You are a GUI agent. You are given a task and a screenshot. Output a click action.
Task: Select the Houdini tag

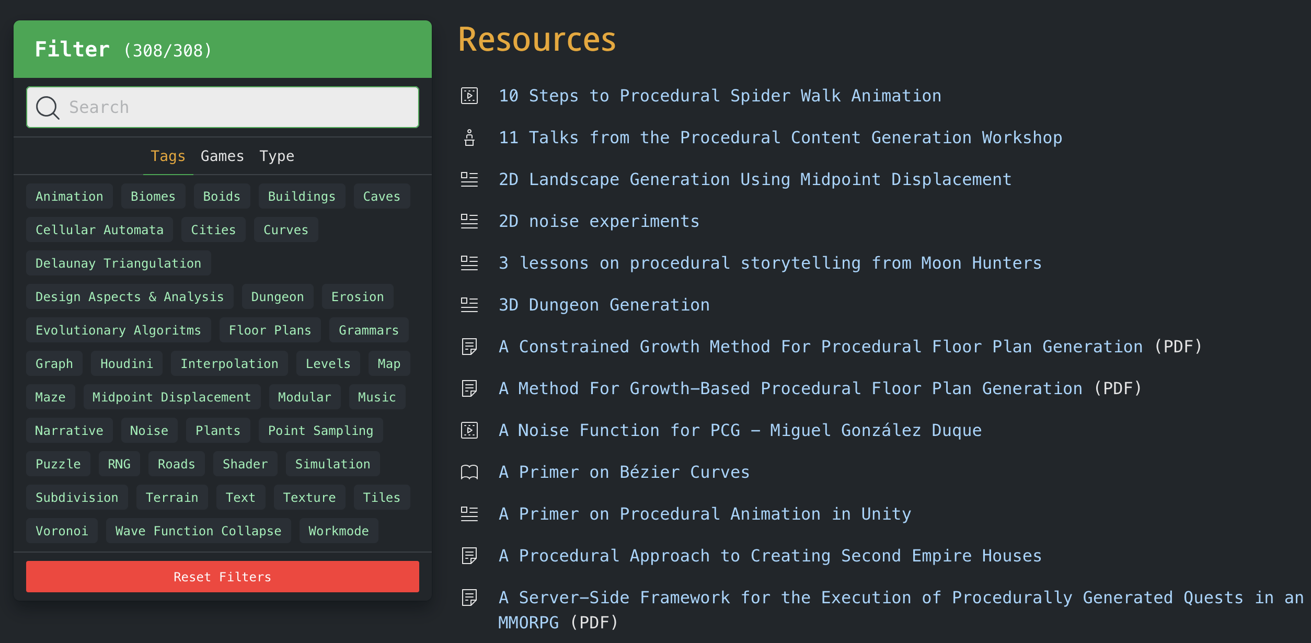[x=126, y=363]
